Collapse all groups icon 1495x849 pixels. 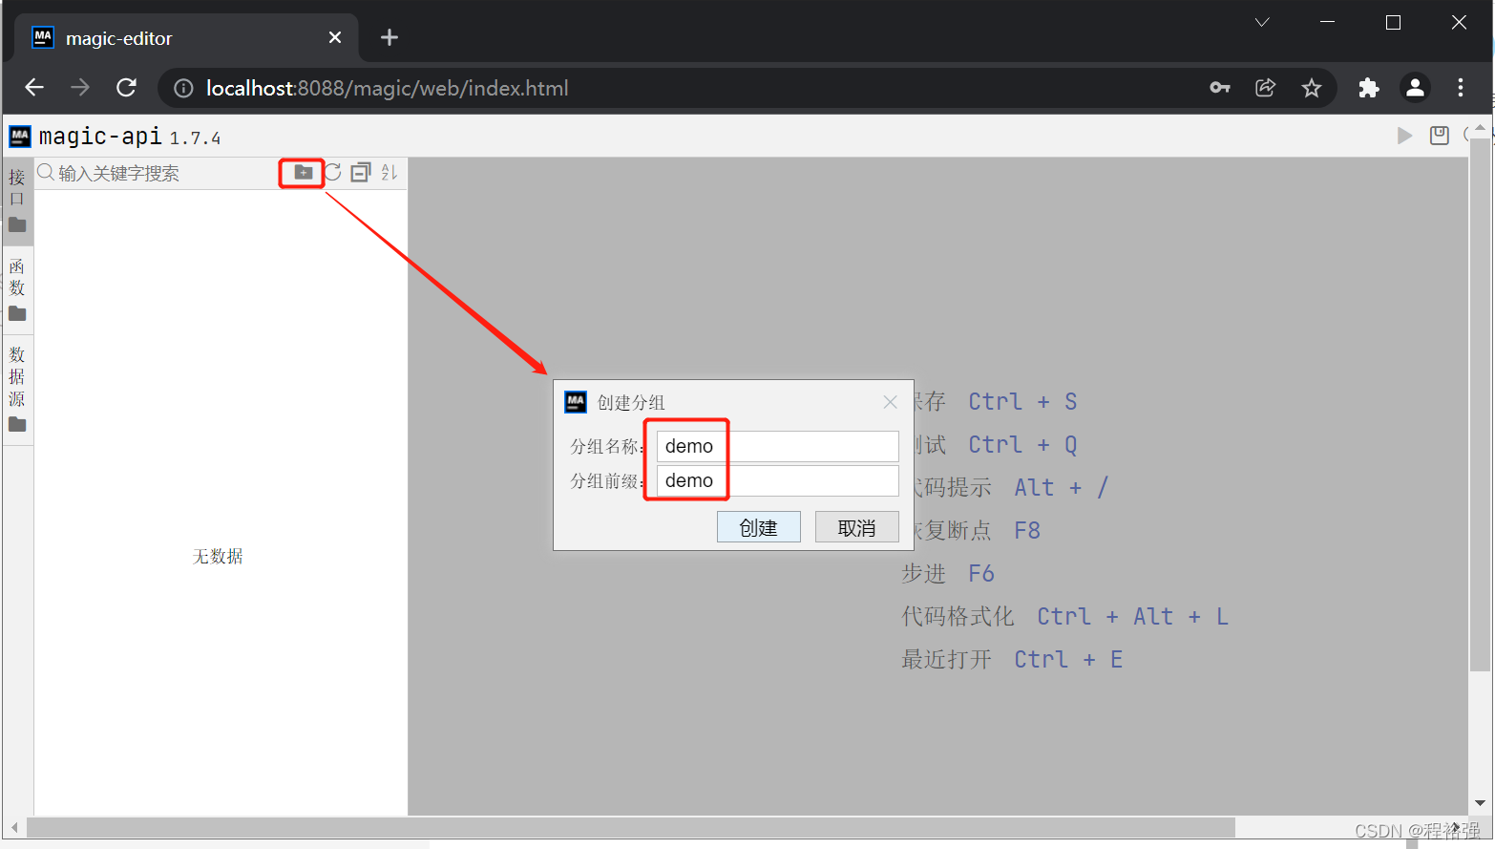[361, 172]
